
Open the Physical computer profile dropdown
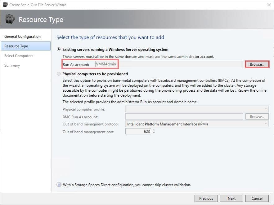pyautogui.click(x=197, y=109)
